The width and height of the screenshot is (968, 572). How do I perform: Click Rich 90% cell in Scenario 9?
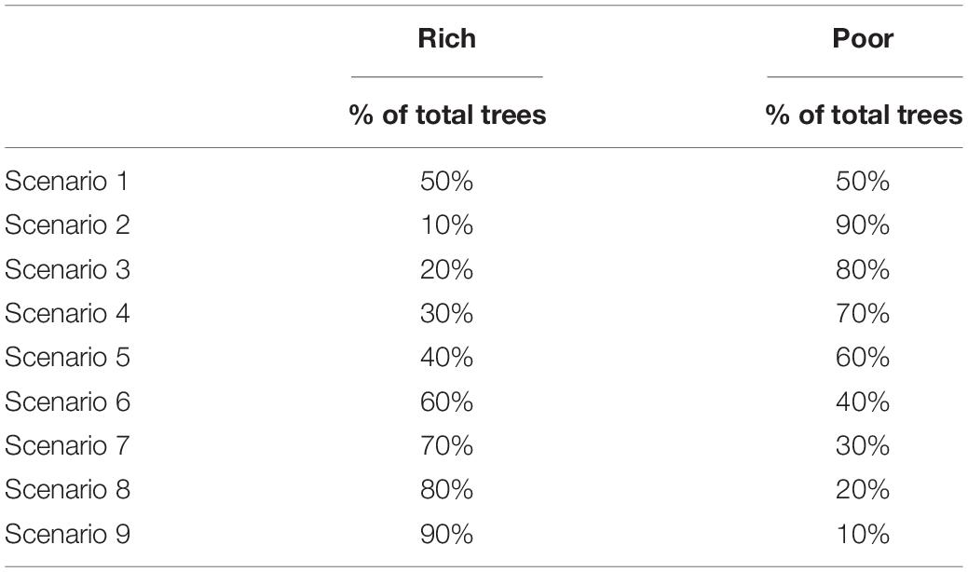point(446,534)
